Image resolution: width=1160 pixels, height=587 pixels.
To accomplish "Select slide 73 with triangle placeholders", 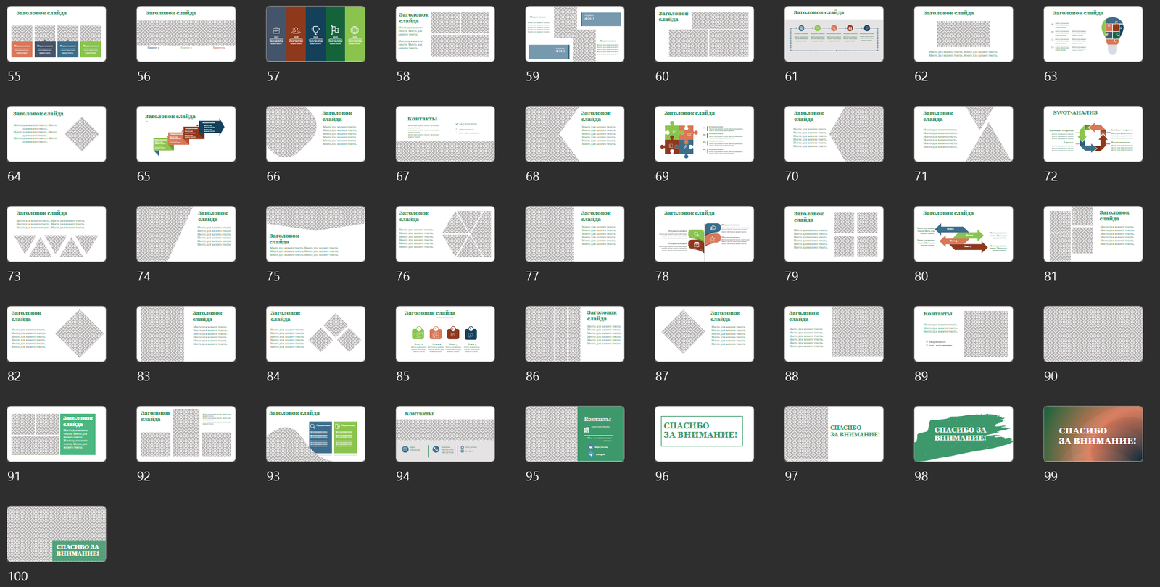I will click(x=57, y=234).
